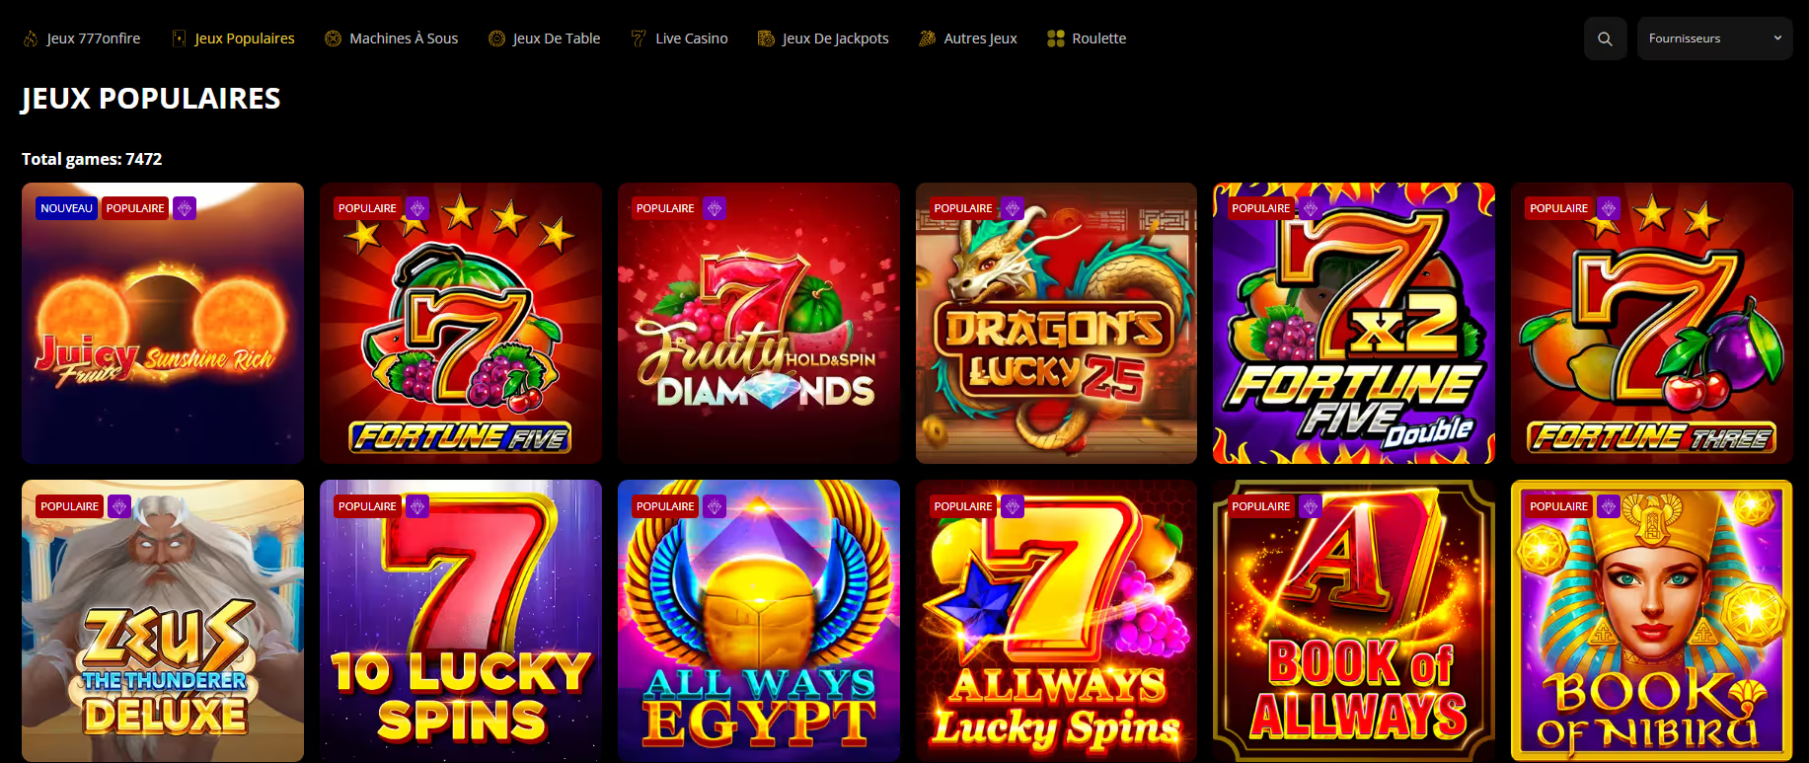Click the Machines À Sous slot icon
The width and height of the screenshot is (1809, 763).
(333, 38)
